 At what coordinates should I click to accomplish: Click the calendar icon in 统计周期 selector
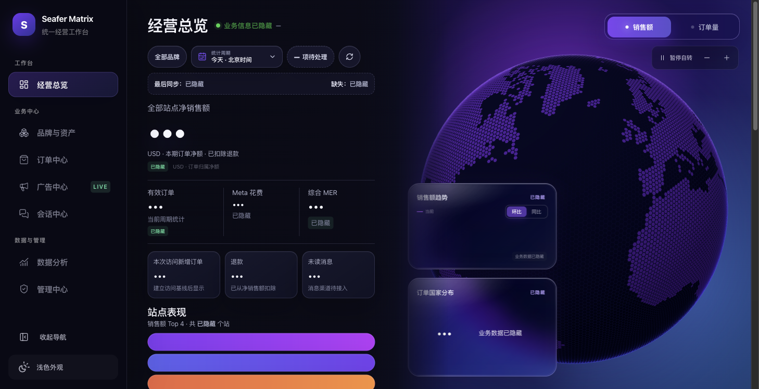point(202,57)
